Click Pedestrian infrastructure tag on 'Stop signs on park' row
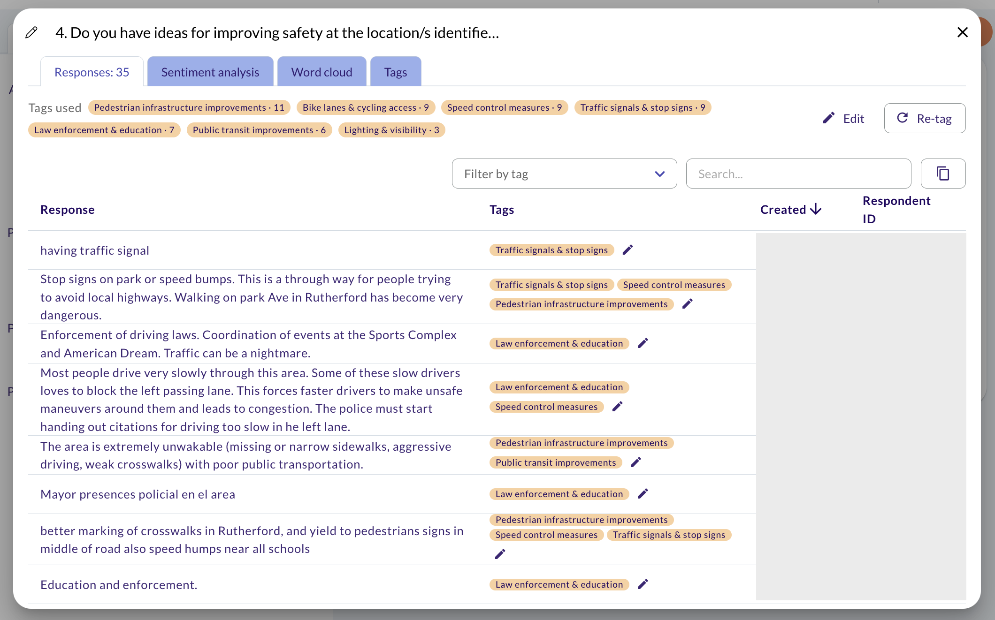Screen dimensions: 995x620 click(582, 304)
